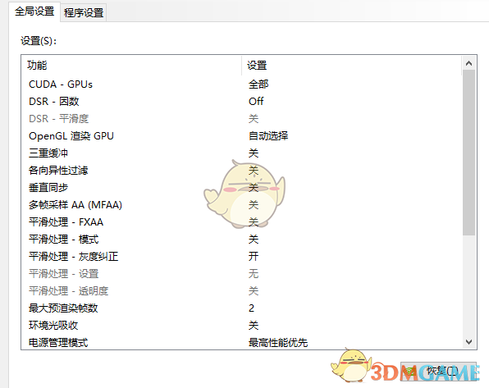Image resolution: width=489 pixels, height=388 pixels.
Task: Select the 平滑处理 - FXAA row
Action: point(242,222)
